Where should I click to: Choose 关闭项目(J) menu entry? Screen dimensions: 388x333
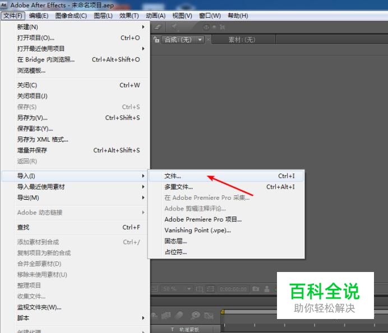pyautogui.click(x=76, y=96)
